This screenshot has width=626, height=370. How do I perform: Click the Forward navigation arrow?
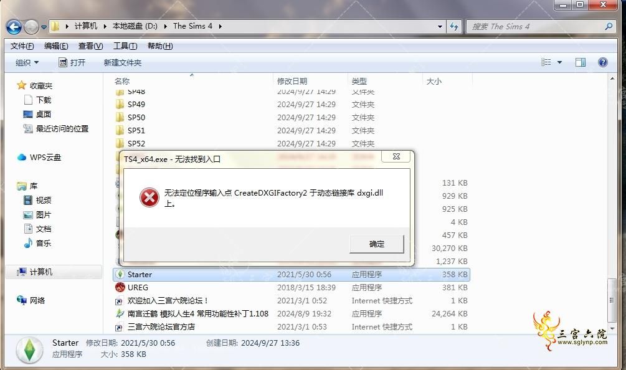point(31,27)
